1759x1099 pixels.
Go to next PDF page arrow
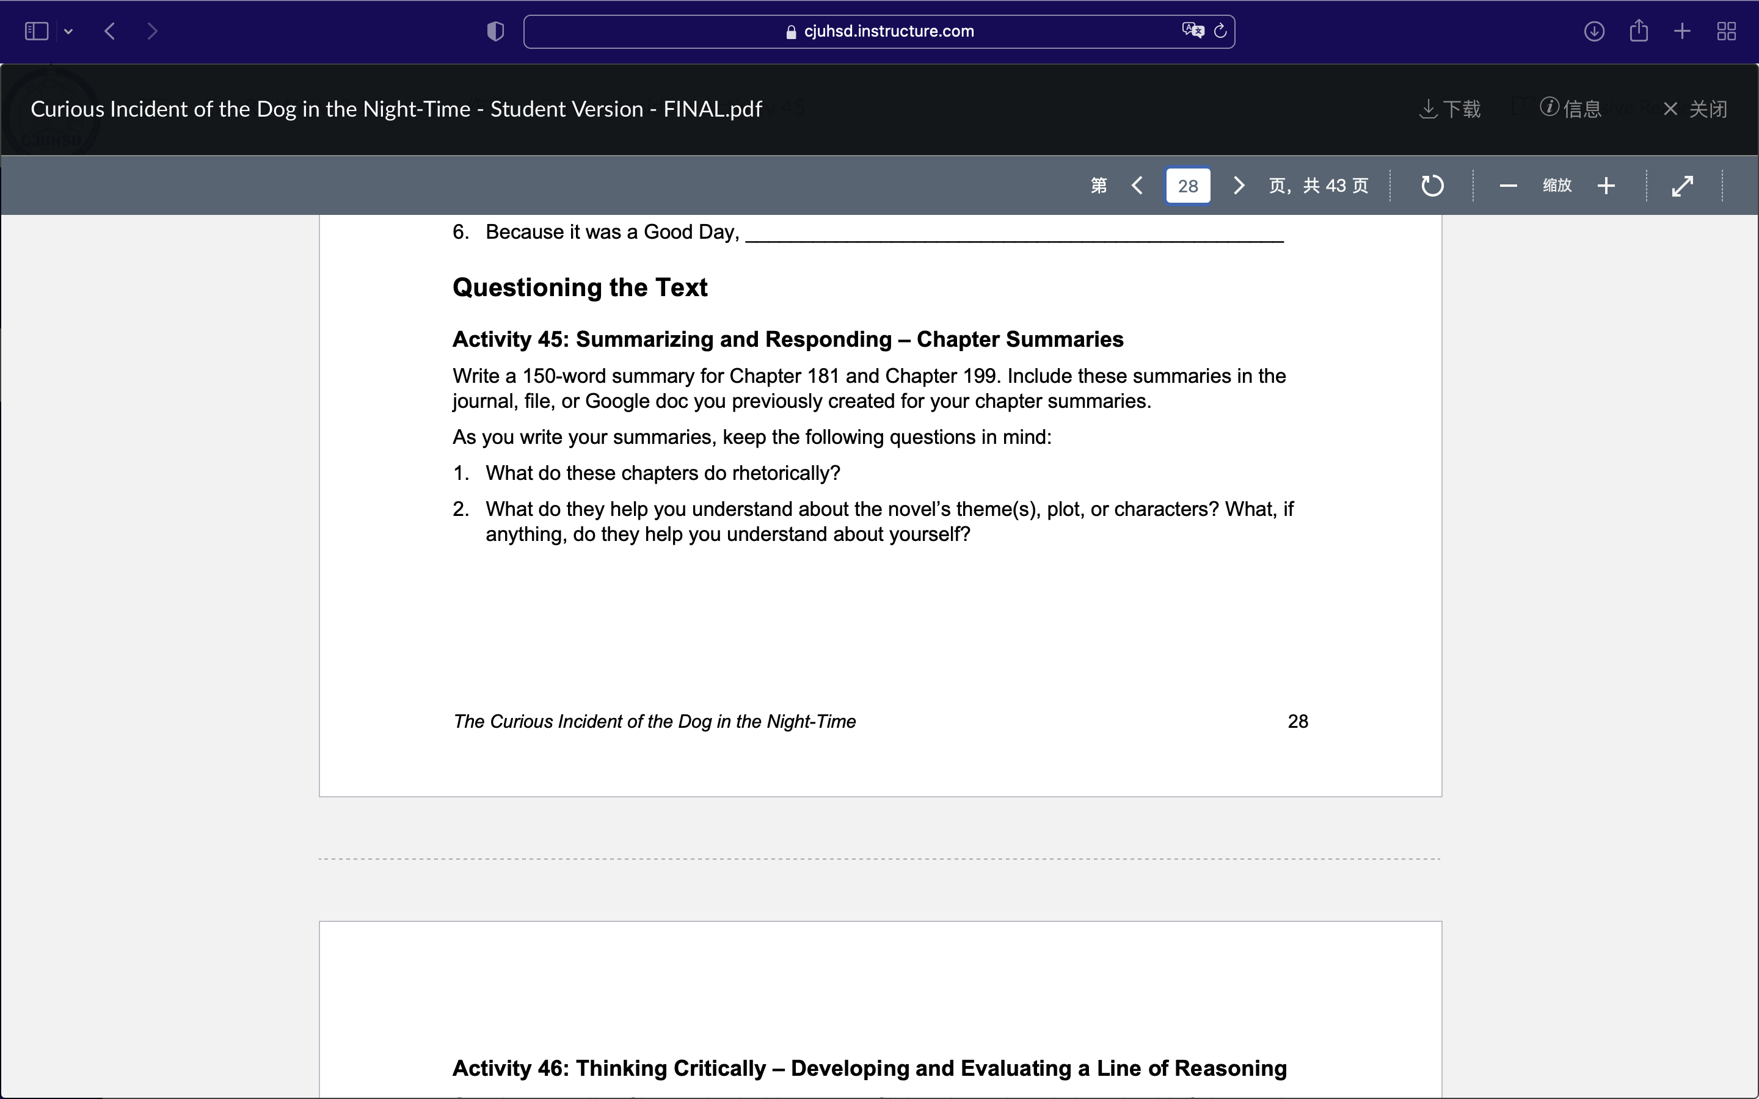pyautogui.click(x=1239, y=186)
